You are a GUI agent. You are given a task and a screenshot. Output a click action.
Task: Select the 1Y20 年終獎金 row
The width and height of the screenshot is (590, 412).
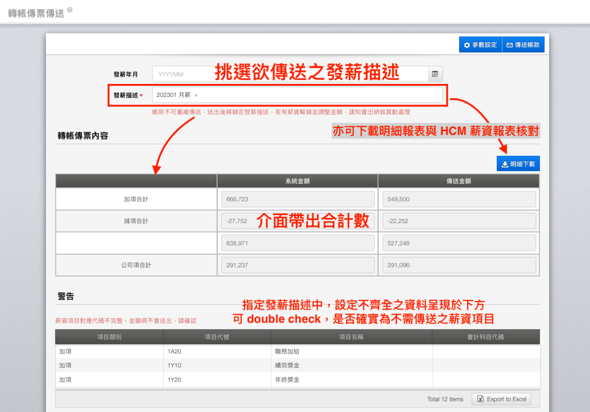(297, 380)
